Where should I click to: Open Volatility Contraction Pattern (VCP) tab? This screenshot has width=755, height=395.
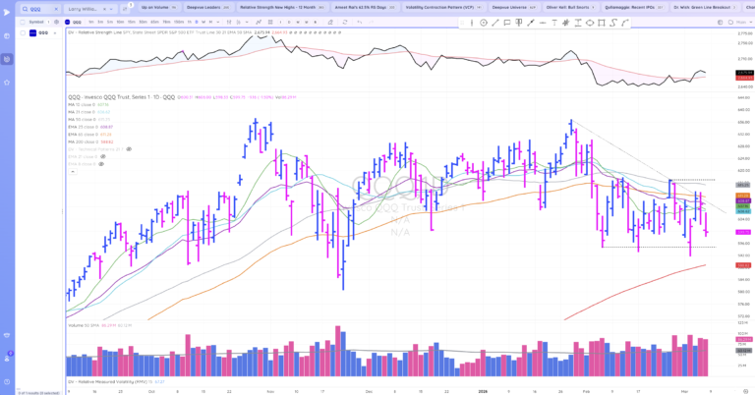[443, 8]
